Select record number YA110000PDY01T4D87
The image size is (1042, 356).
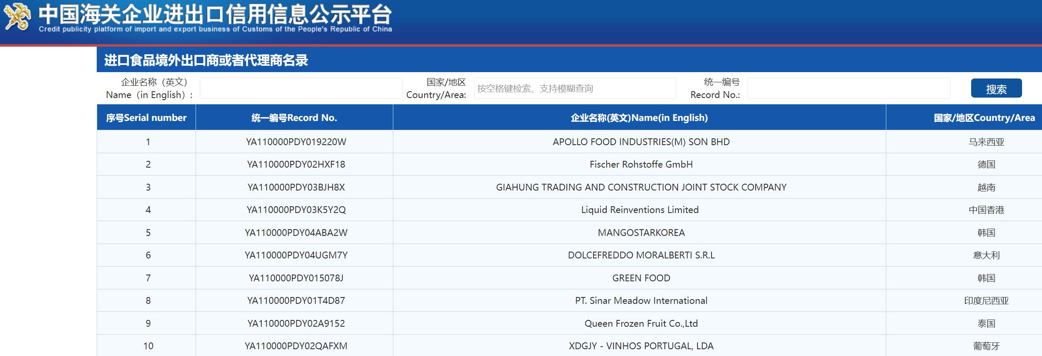click(x=296, y=300)
